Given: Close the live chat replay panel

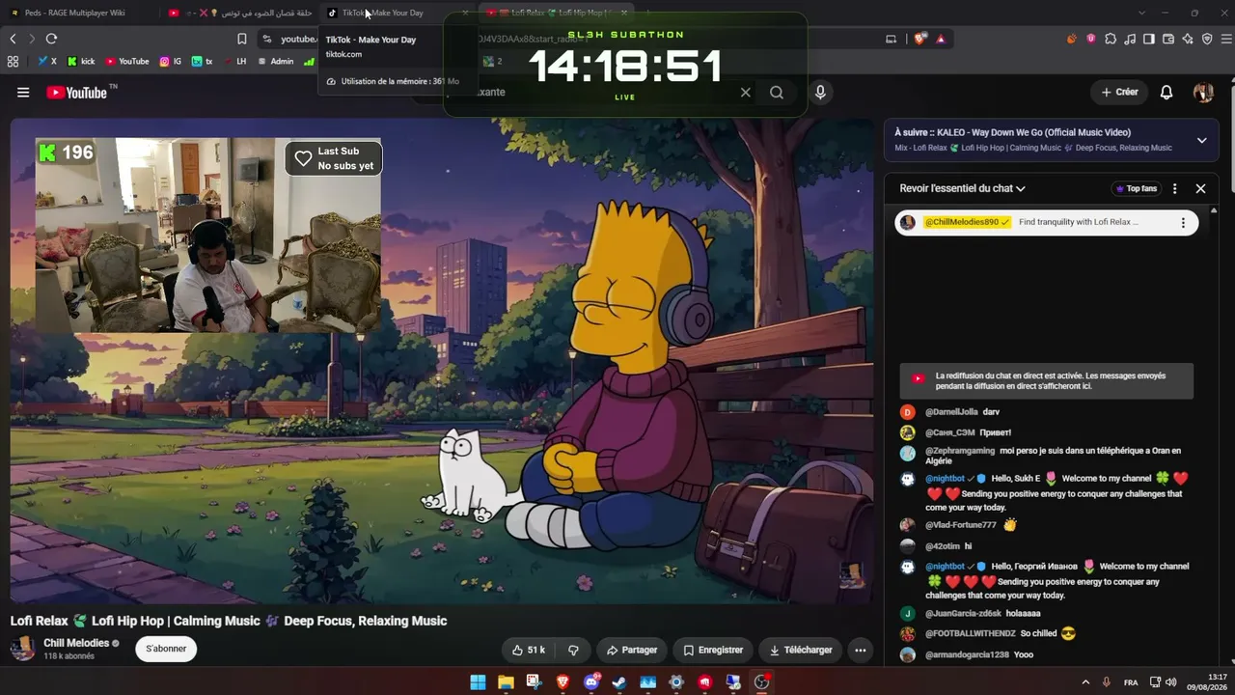Looking at the screenshot, I should pyautogui.click(x=1200, y=188).
